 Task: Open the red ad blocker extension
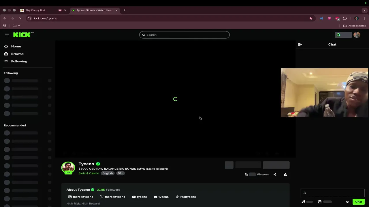pyautogui.click(x=337, y=18)
